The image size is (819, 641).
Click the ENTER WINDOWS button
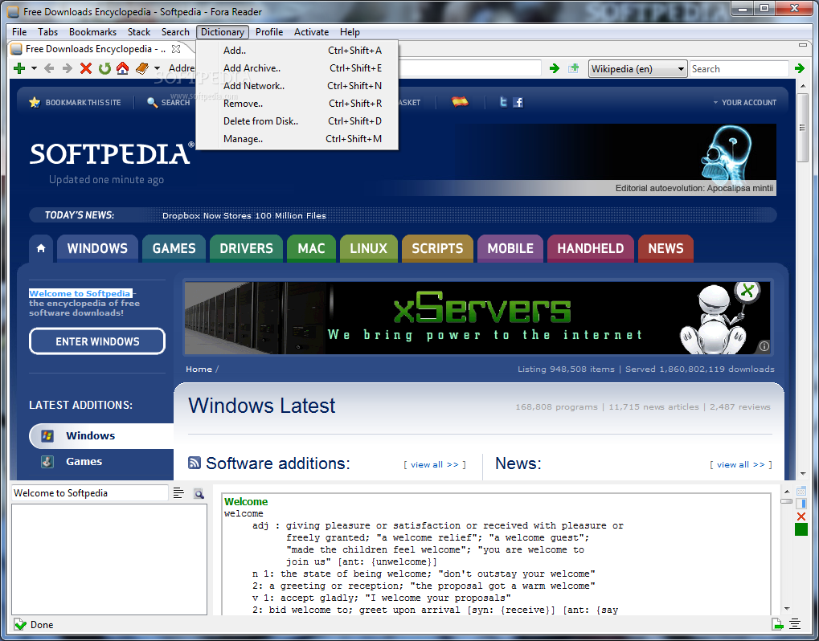tap(97, 341)
